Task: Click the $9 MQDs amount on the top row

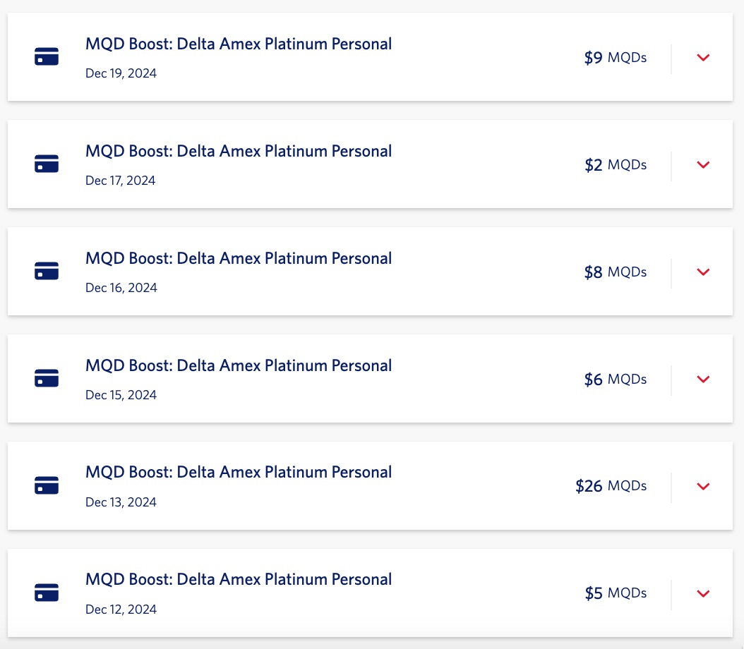Action: pyautogui.click(x=616, y=57)
